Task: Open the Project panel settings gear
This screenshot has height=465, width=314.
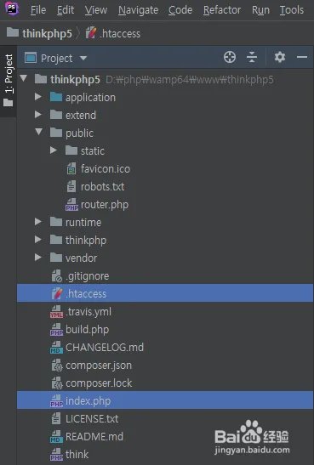Action: point(280,57)
